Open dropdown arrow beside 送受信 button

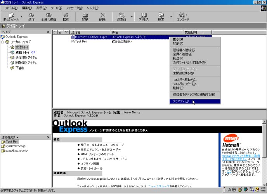tap(132, 17)
